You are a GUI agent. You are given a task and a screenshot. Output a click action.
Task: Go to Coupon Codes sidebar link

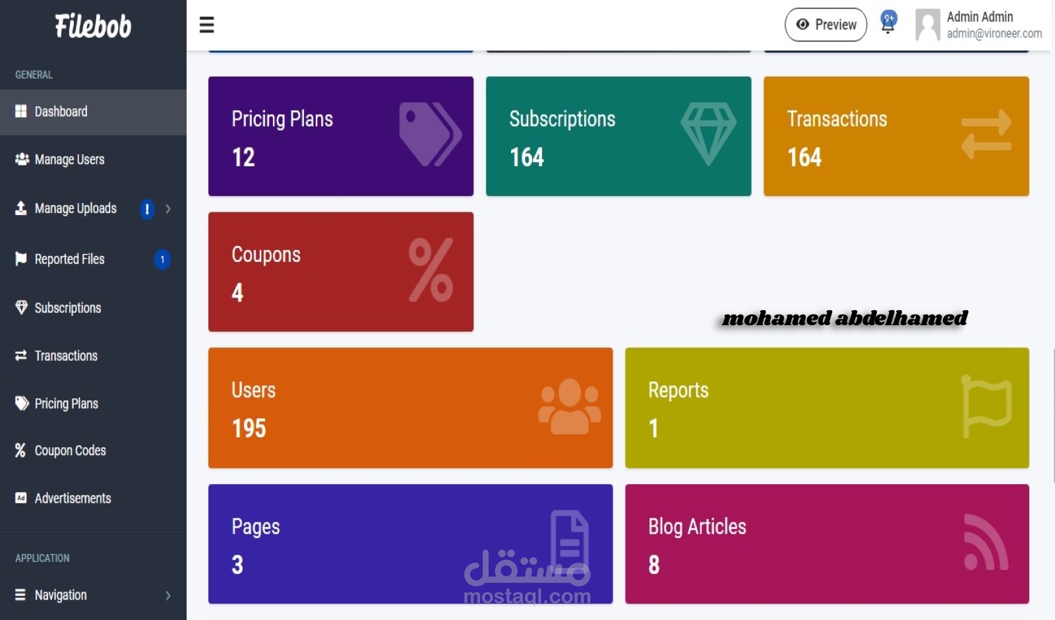(70, 450)
